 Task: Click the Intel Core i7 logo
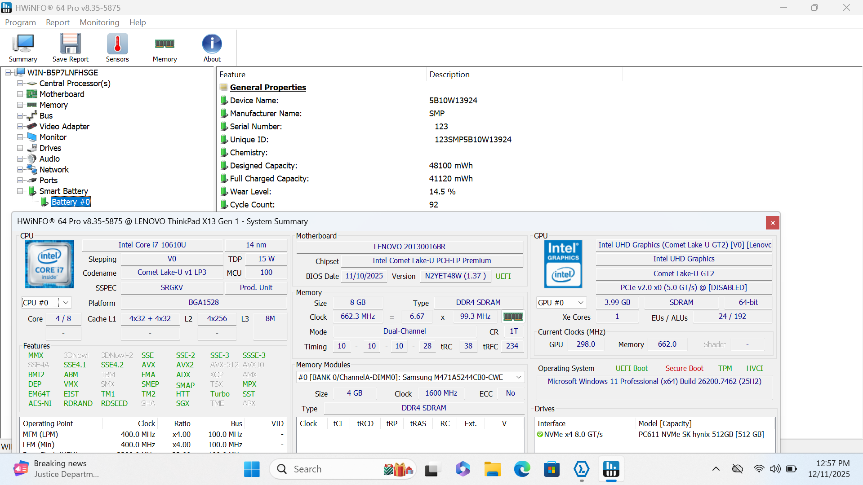tap(49, 264)
